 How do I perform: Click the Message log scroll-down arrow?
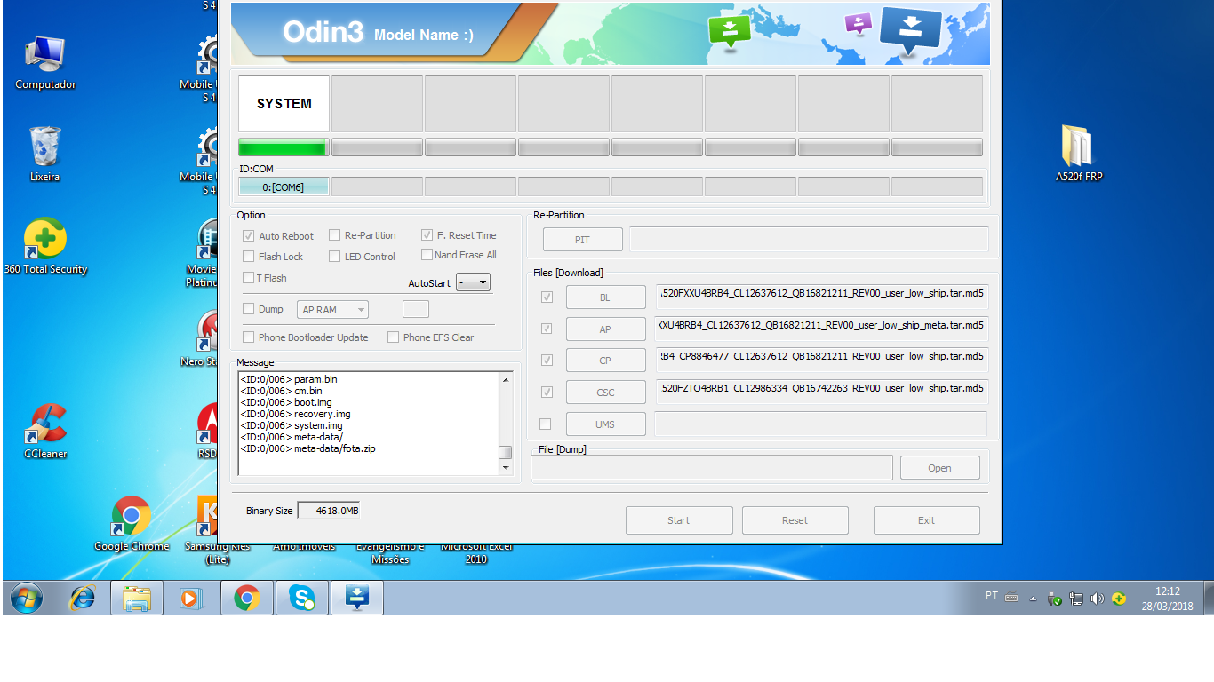[506, 467]
